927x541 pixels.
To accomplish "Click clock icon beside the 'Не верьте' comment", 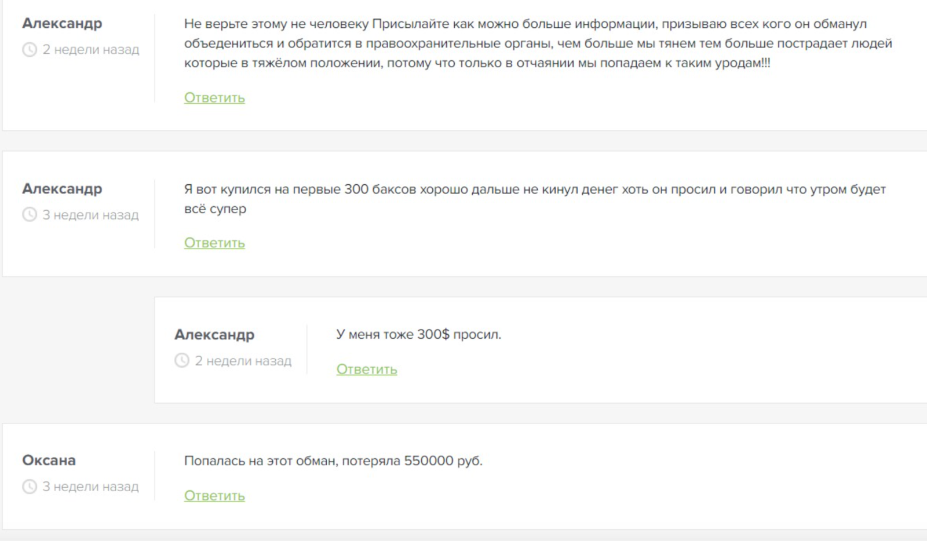I will [x=30, y=50].
